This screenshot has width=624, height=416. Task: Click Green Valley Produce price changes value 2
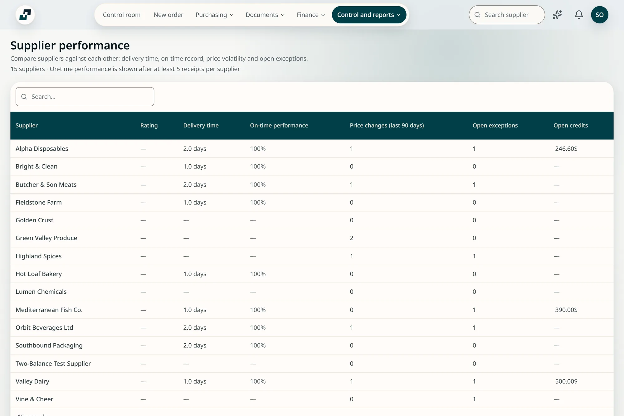(352, 238)
